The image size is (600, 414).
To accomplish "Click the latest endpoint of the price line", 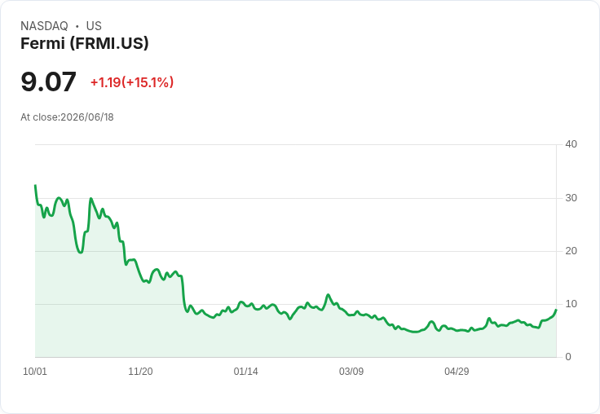I will tap(556, 310).
